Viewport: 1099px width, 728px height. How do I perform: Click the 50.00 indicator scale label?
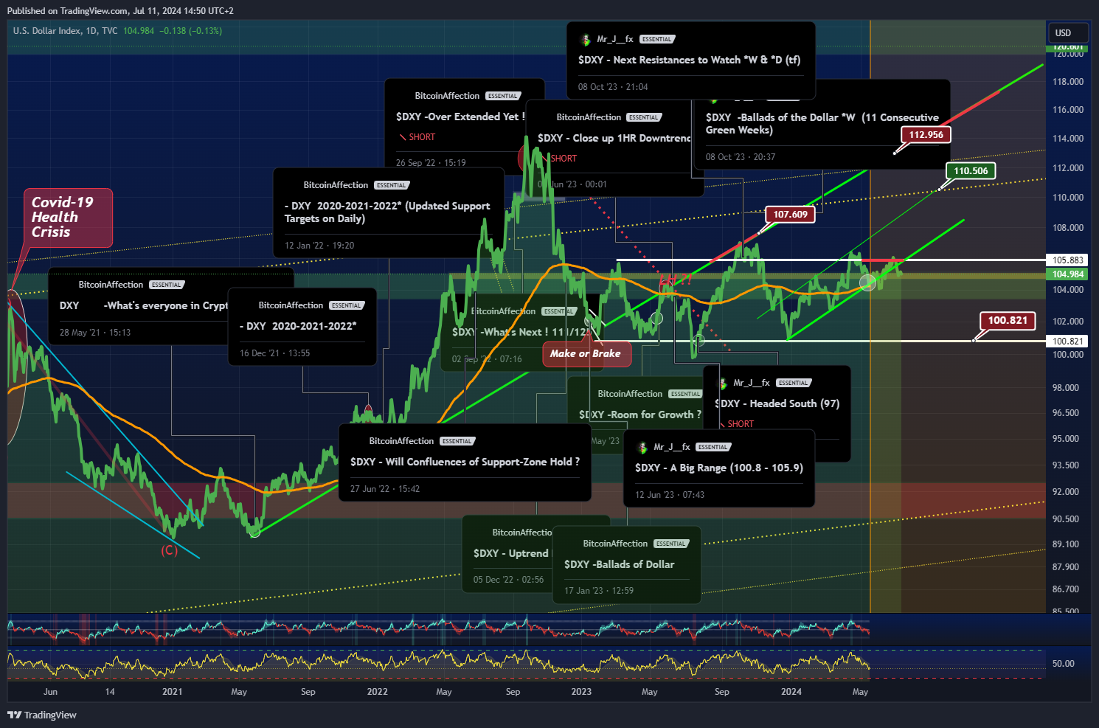coord(1064,664)
